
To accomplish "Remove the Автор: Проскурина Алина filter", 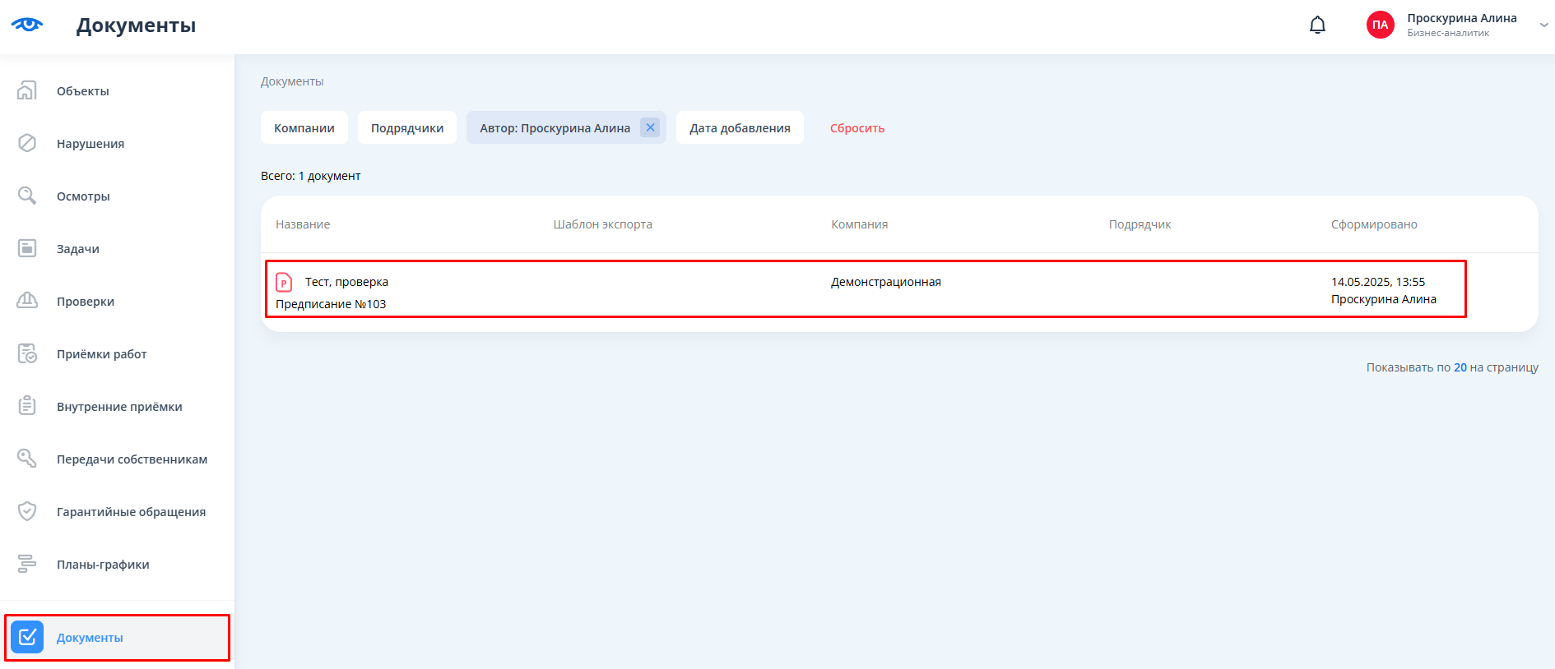I will click(x=650, y=127).
